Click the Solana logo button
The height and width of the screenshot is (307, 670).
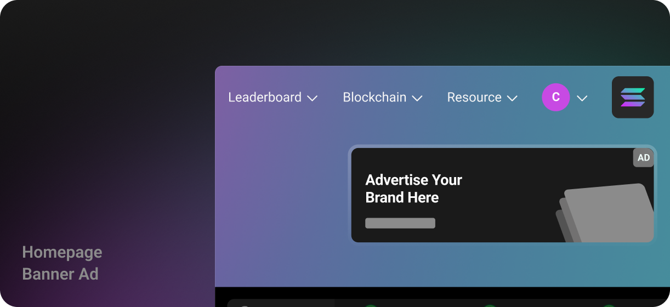click(x=633, y=97)
